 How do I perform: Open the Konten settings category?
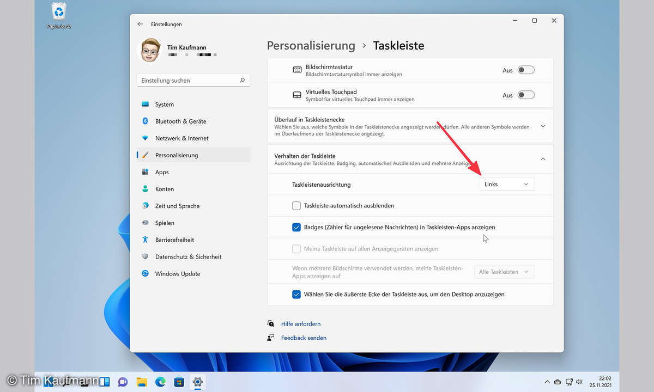(x=193, y=188)
